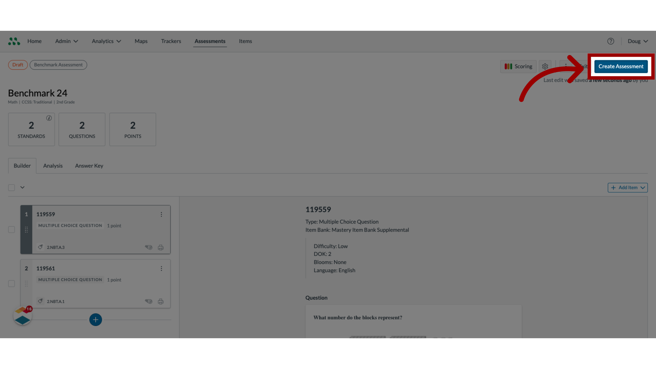Screen dimensions: 656x369
Task: Click the three-dot menu for item 119561
Action: [161, 268]
